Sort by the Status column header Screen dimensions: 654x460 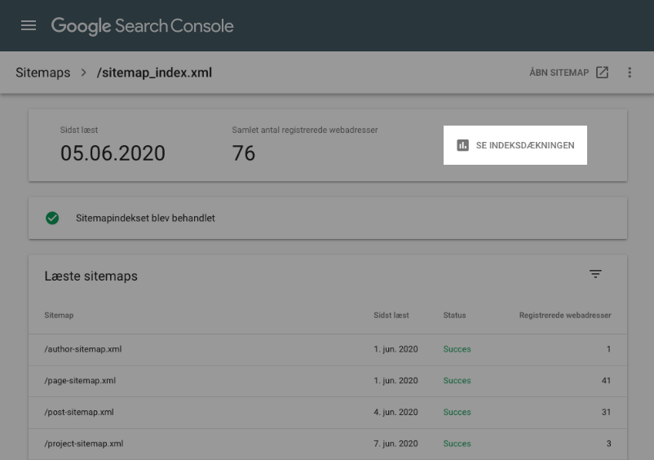click(454, 316)
